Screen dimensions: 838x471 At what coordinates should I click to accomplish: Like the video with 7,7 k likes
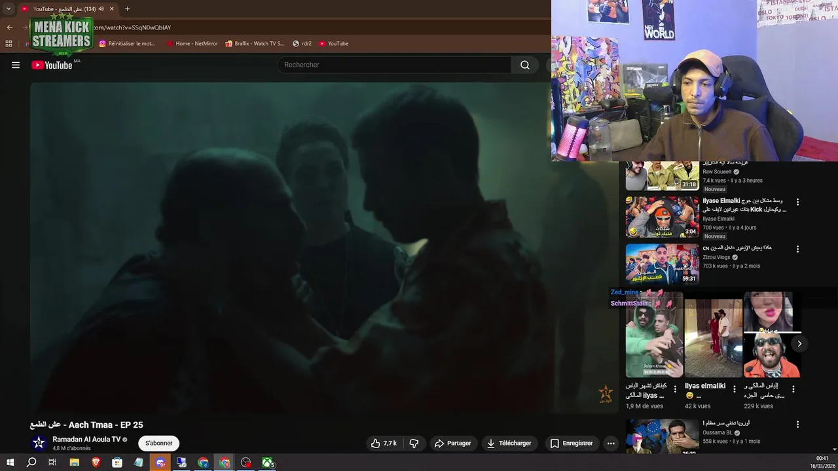click(384, 443)
